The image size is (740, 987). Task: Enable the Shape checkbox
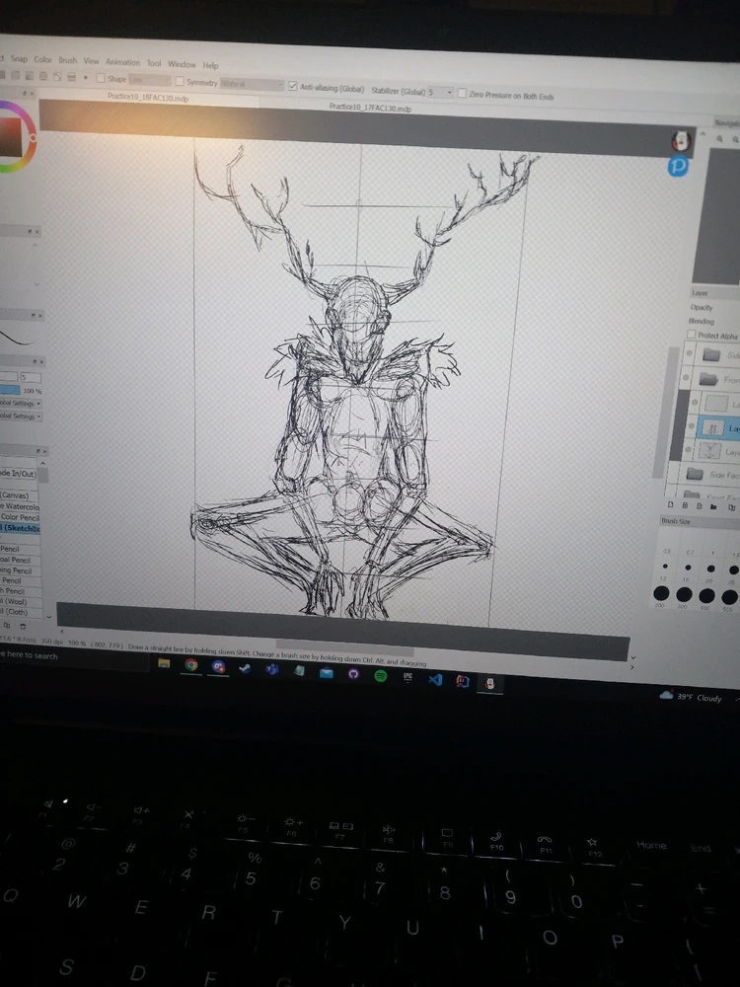101,78
